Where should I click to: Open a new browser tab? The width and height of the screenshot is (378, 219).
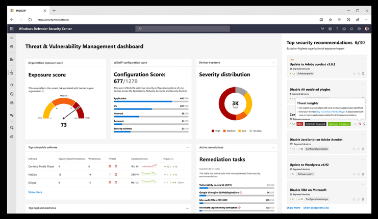pos(54,11)
